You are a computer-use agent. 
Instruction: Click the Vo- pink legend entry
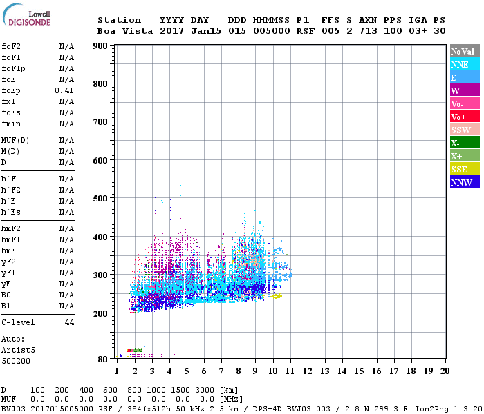point(465,103)
